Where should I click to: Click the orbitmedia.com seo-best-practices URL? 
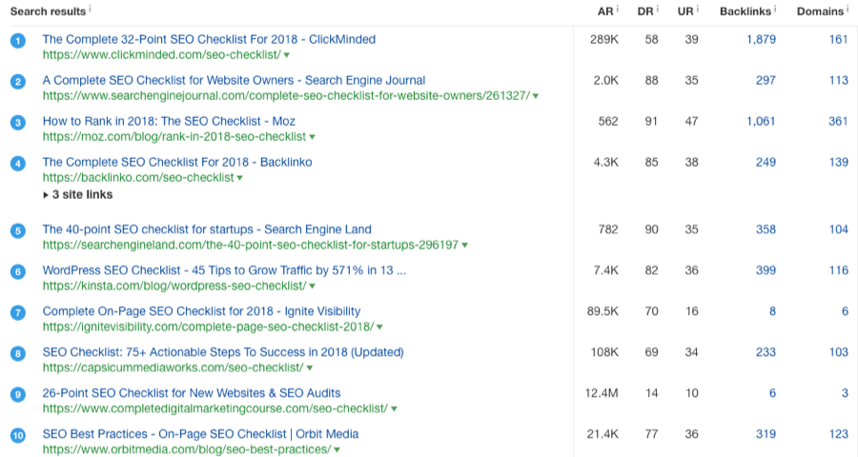pos(187,449)
